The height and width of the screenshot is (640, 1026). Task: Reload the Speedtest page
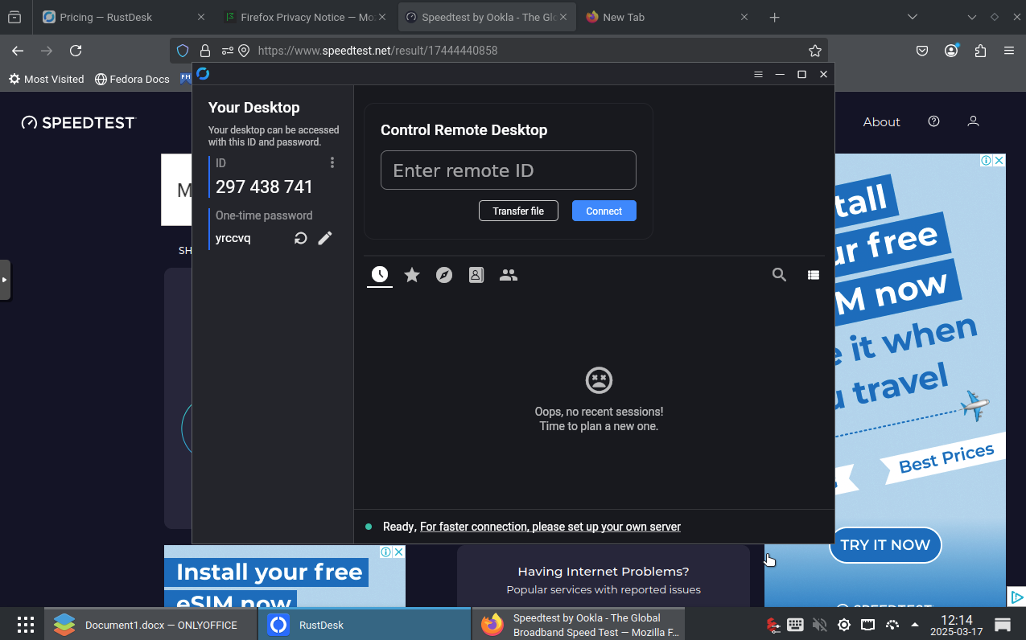pyautogui.click(x=76, y=51)
